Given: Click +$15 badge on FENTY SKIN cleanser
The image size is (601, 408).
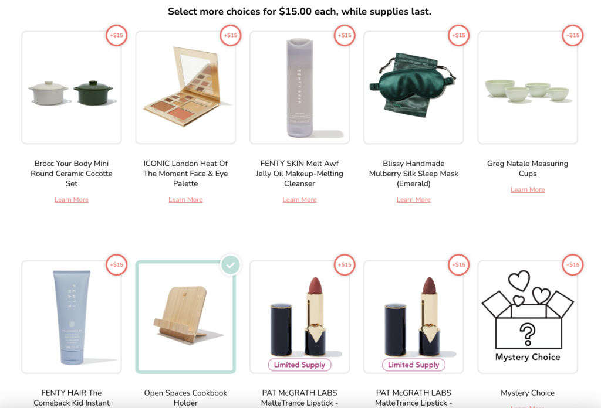Looking at the screenshot, I should (345, 35).
